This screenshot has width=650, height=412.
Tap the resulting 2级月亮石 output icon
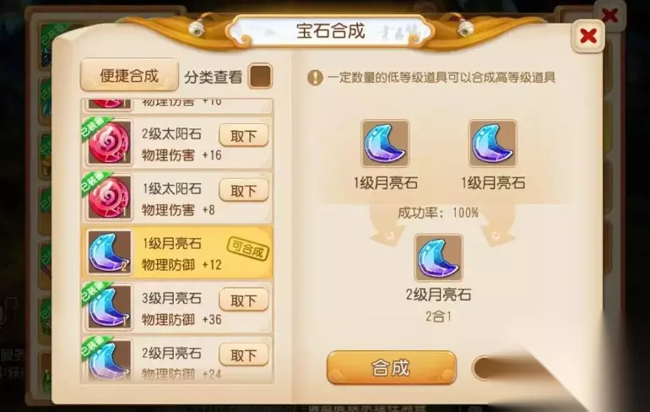tap(439, 257)
